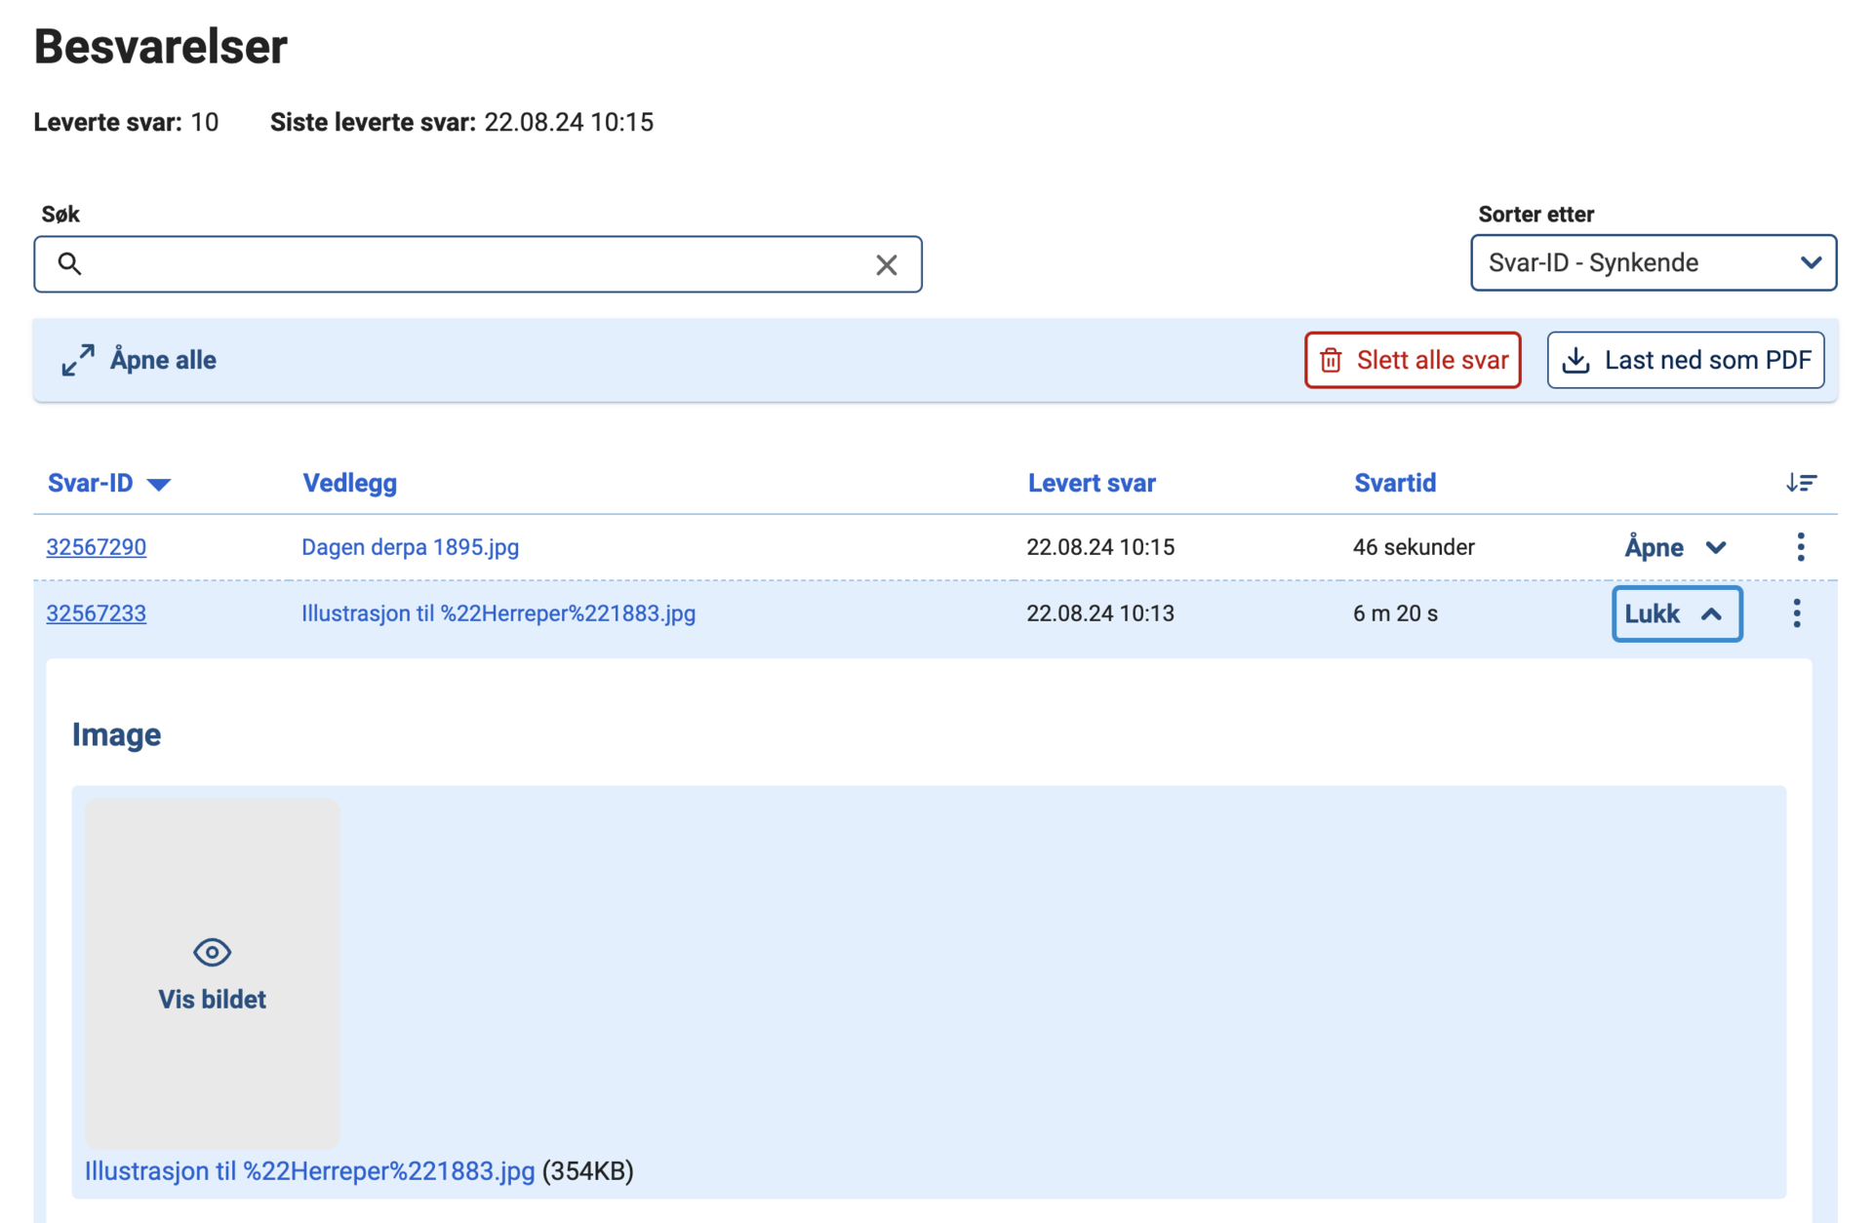Sort by the Levert svar column
This screenshot has height=1223, width=1873.
pos(1092,483)
